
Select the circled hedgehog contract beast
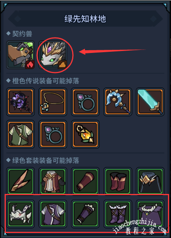tap(53, 54)
